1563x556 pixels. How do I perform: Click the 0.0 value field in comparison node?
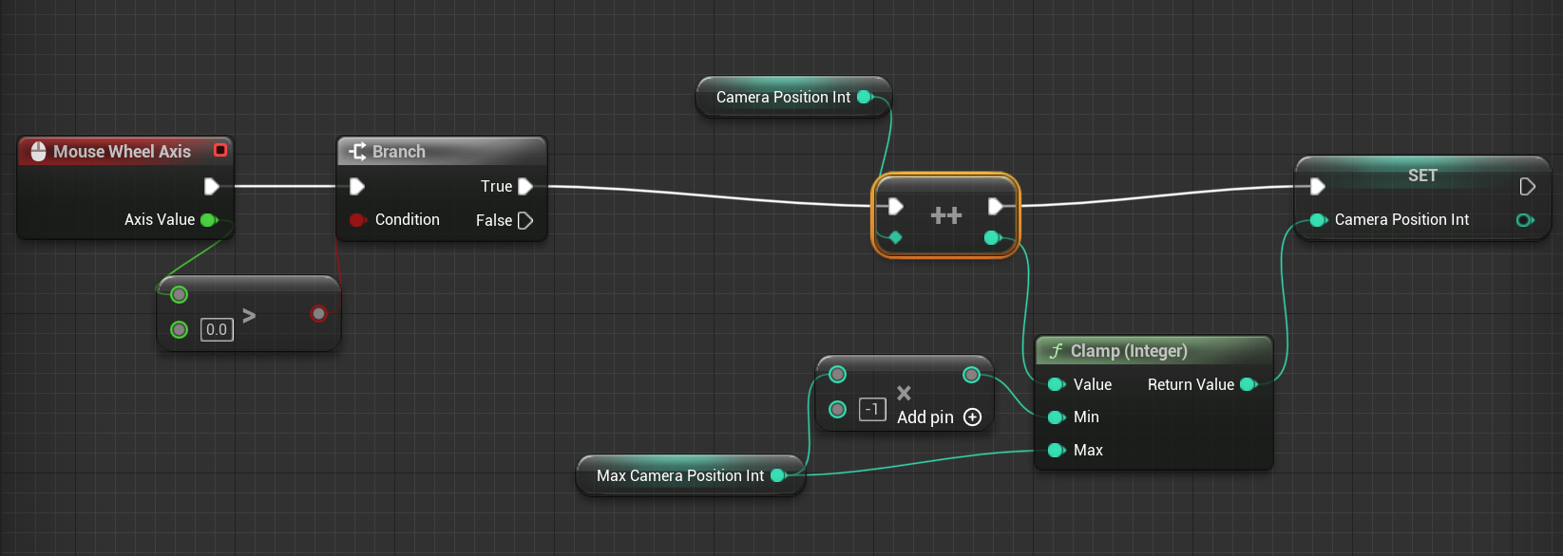pos(217,329)
